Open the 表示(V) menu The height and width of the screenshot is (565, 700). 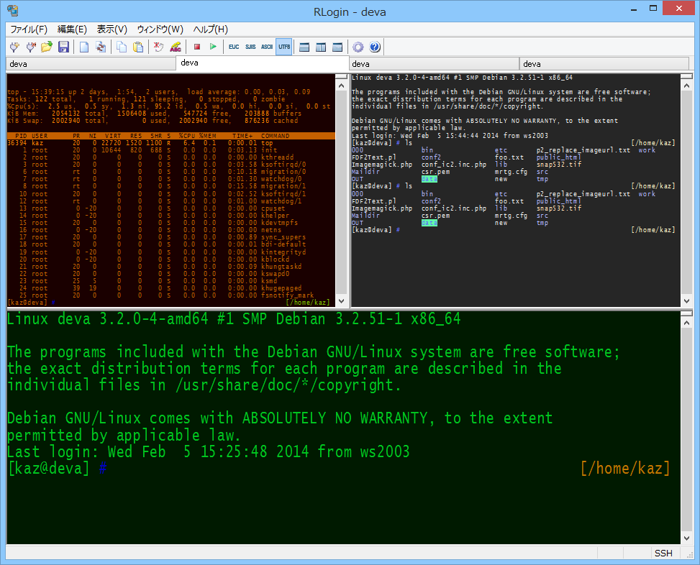[112, 29]
